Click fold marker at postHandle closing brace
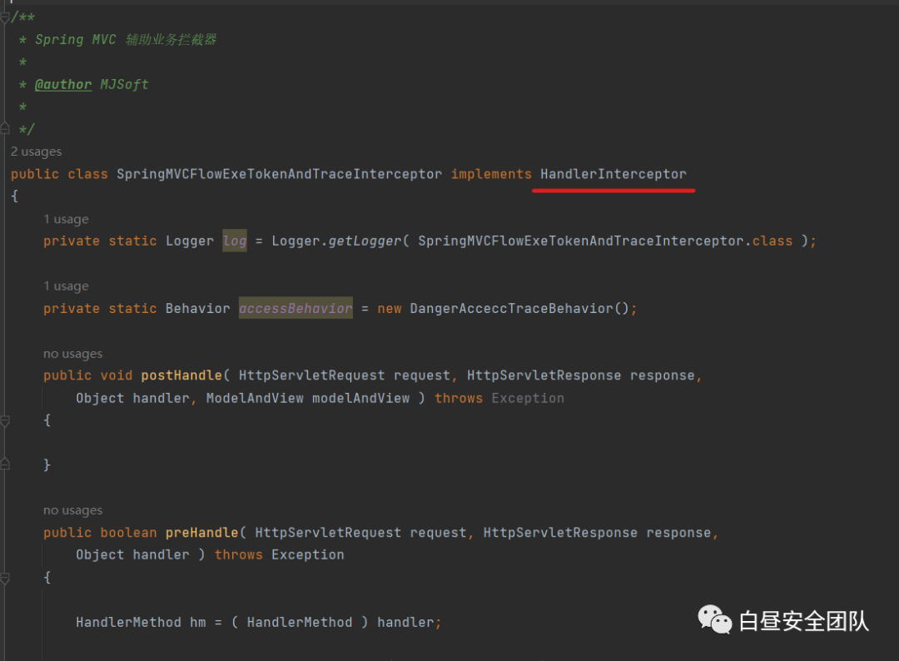The image size is (899, 661). pyautogui.click(x=5, y=465)
